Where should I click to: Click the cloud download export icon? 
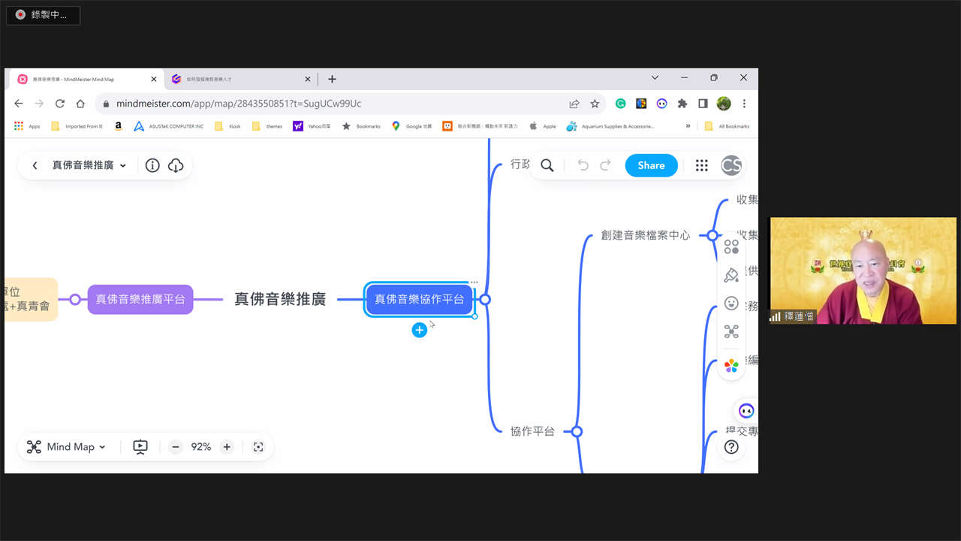176,165
